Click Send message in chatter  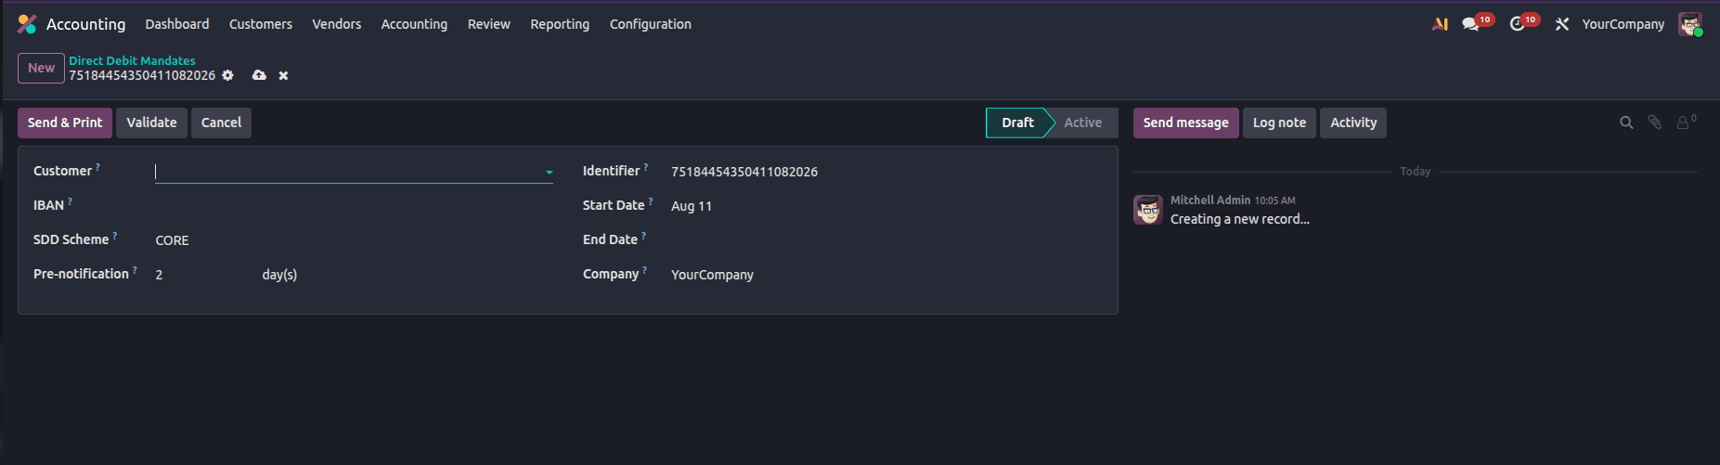(1185, 123)
